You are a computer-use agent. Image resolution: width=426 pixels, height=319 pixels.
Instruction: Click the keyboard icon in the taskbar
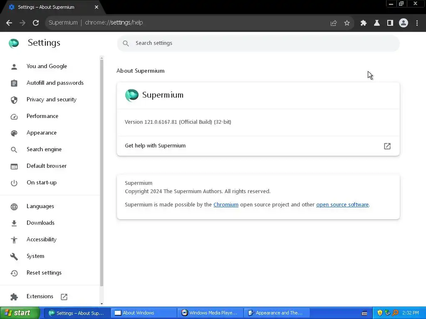pos(364,313)
